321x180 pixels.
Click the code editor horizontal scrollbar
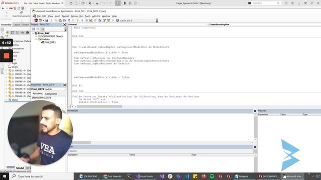click(100, 106)
